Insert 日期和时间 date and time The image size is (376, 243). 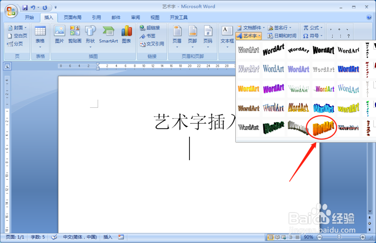coord(282,36)
